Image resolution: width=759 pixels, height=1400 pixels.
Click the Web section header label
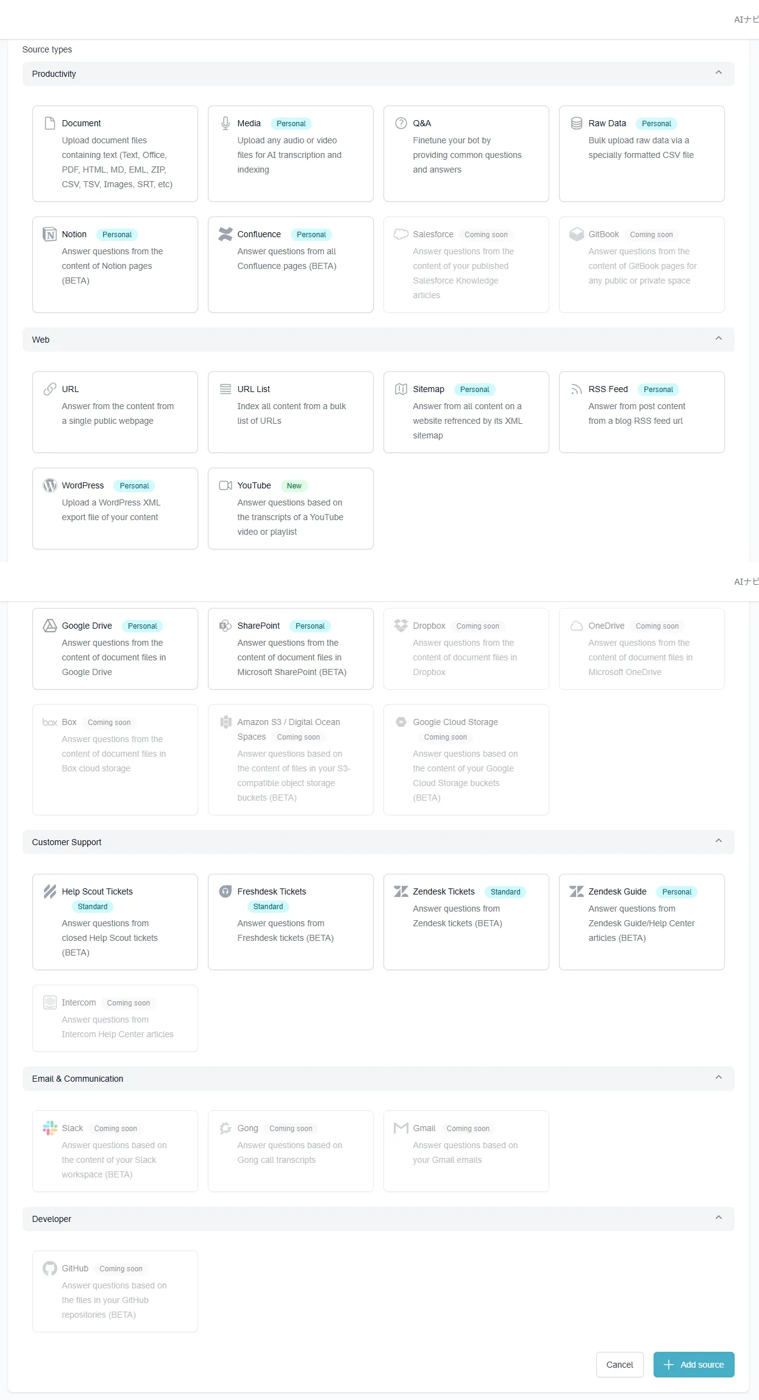click(x=41, y=340)
